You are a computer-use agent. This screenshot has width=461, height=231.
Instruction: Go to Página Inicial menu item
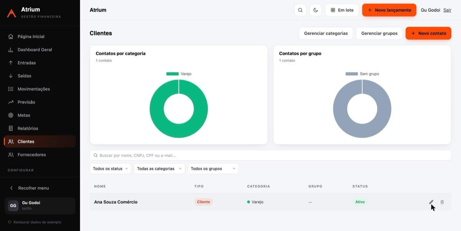coord(40,37)
